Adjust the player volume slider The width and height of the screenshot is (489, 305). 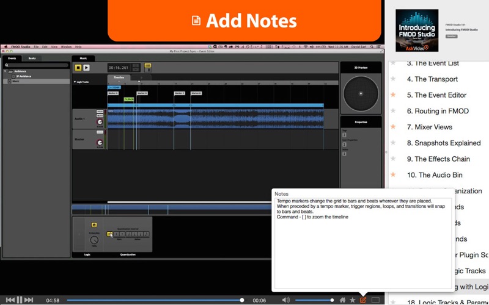pos(314,300)
